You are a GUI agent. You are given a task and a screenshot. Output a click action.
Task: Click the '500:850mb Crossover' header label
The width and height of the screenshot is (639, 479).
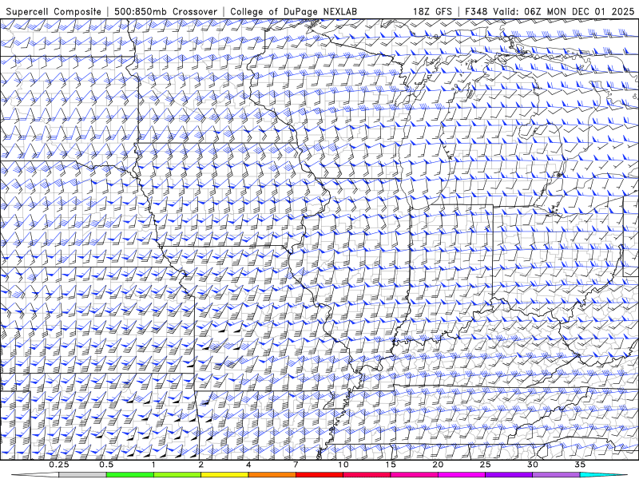(166, 11)
